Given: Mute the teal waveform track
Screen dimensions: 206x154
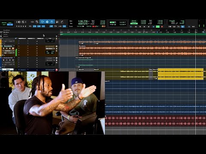Looking at the screenshot, I should 13,60.
